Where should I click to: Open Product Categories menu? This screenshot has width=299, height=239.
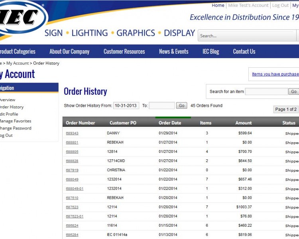(18, 51)
